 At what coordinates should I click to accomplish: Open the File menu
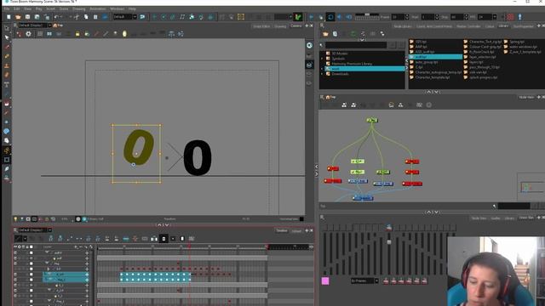click(7, 8)
